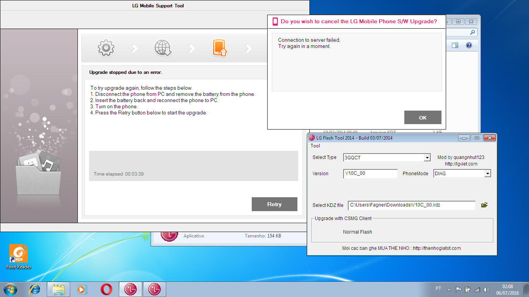Click the LG logo in Flash Tool title bar

(312, 138)
